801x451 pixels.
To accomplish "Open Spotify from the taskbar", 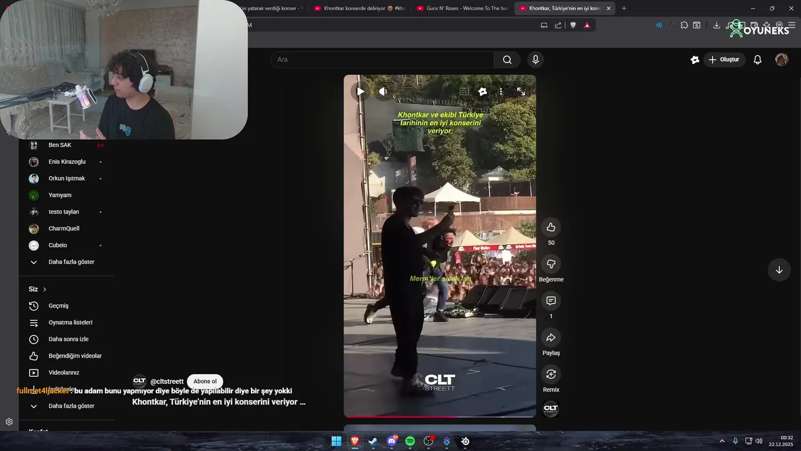I will pos(410,441).
